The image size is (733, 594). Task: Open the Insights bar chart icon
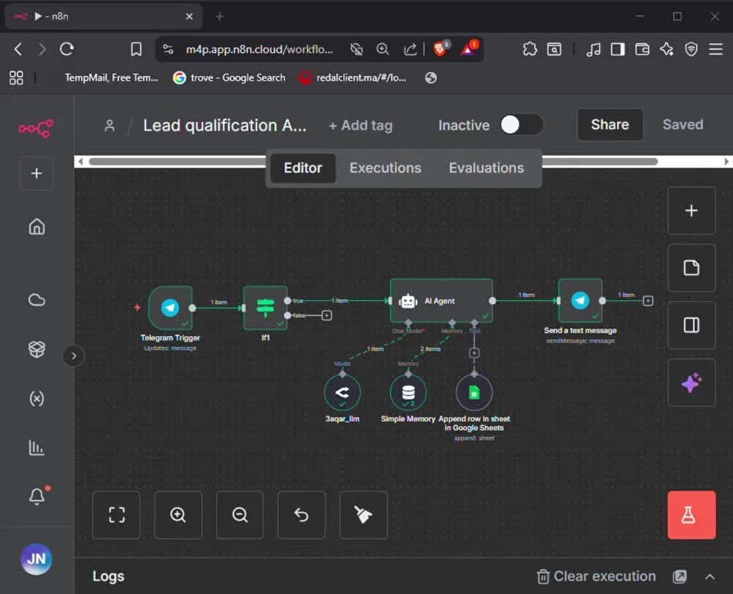click(x=37, y=448)
